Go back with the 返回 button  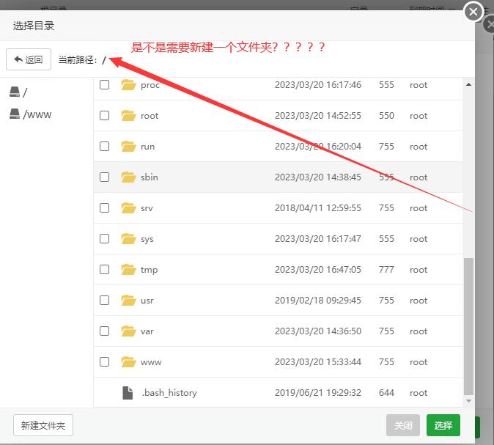click(x=29, y=59)
